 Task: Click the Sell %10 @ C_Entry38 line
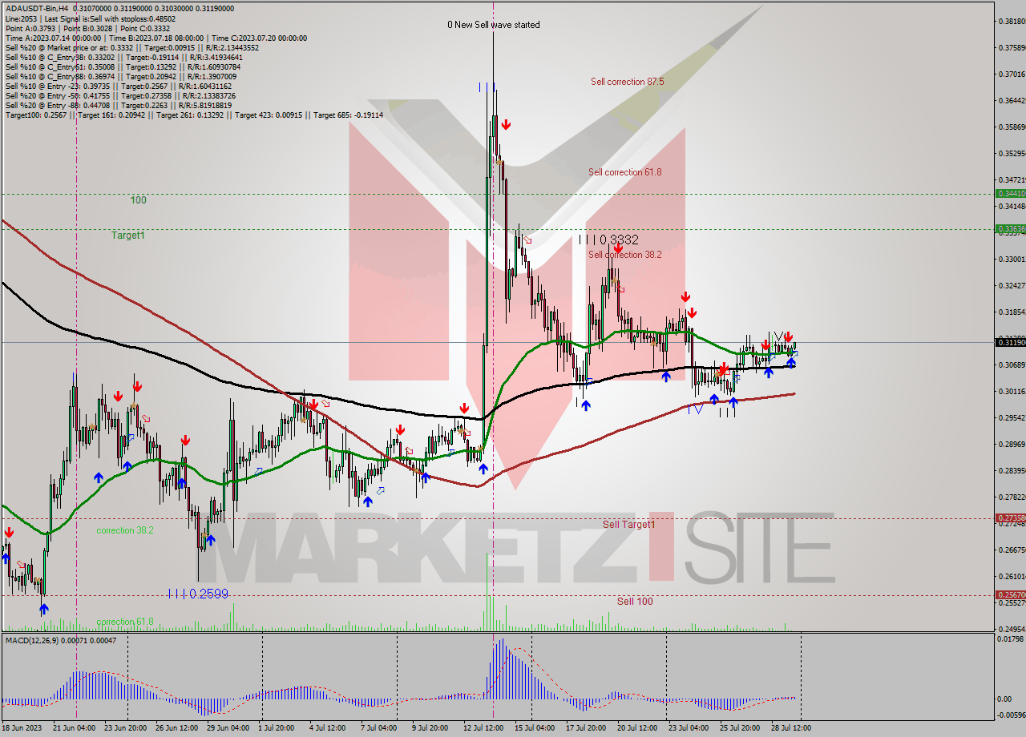[x=123, y=57]
